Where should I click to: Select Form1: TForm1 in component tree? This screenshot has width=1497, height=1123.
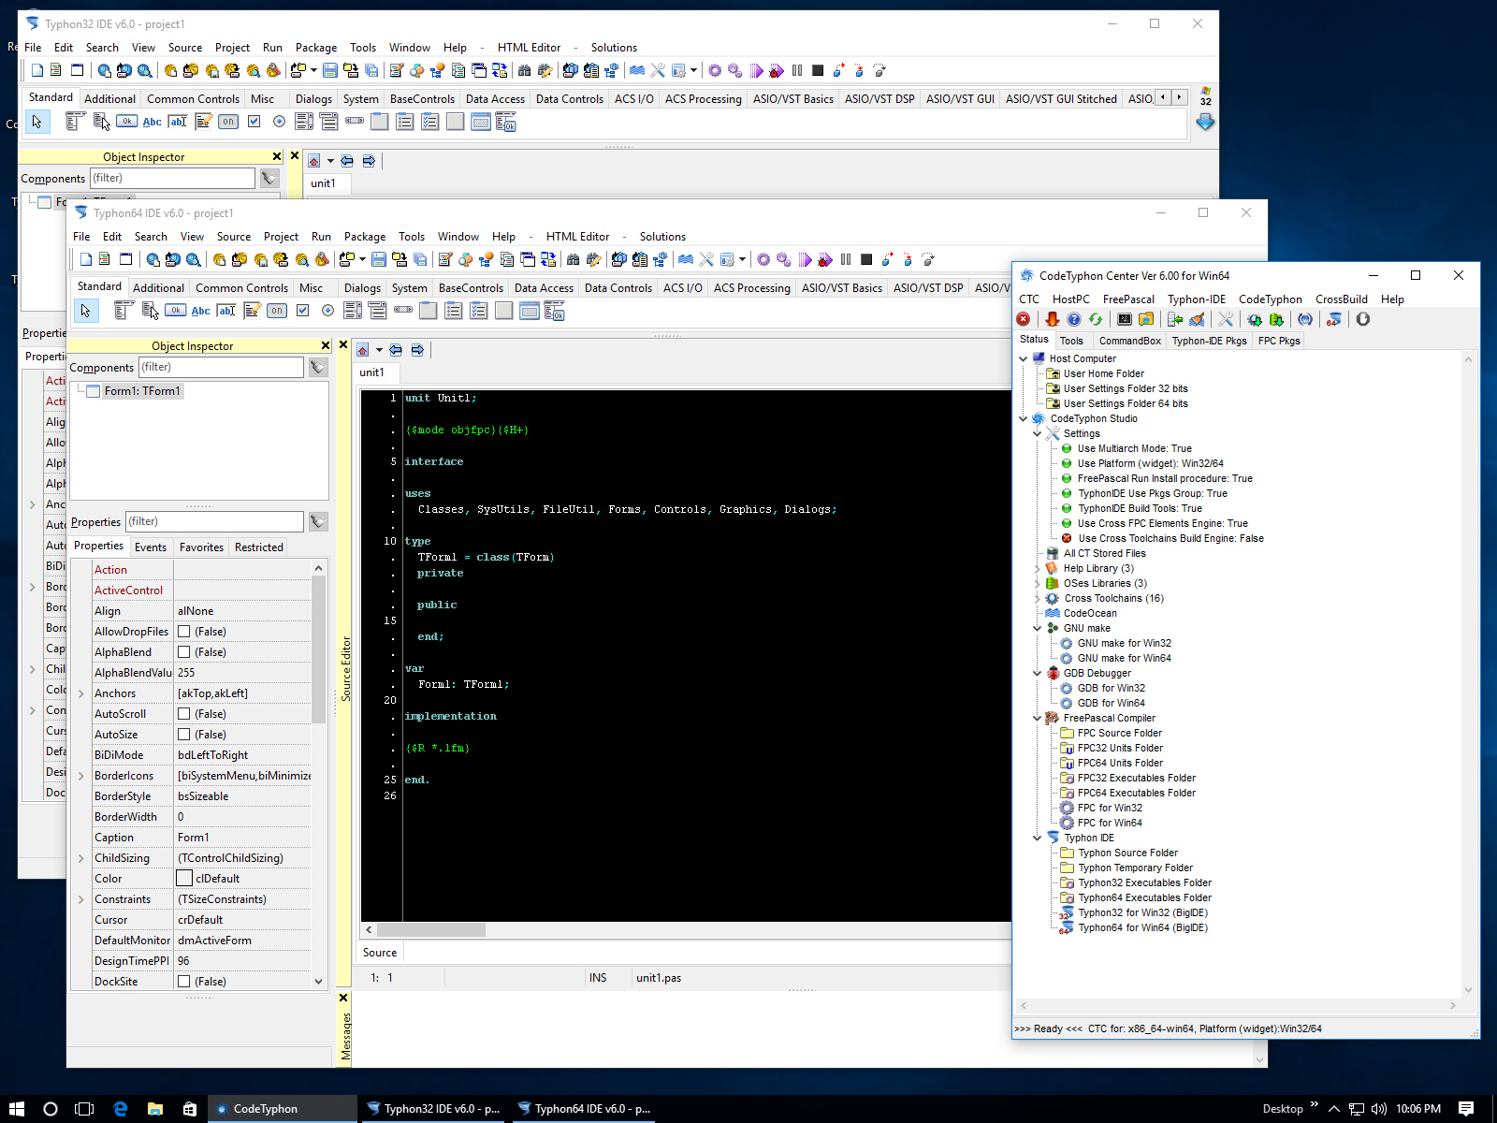tap(142, 391)
